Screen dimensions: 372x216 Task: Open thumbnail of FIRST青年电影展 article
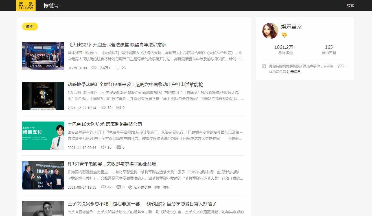click(x=43, y=175)
